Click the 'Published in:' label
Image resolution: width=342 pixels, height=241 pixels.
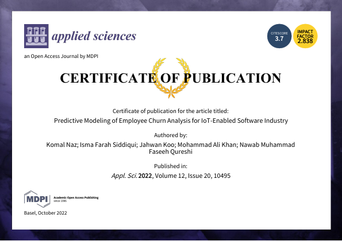point(171,166)
